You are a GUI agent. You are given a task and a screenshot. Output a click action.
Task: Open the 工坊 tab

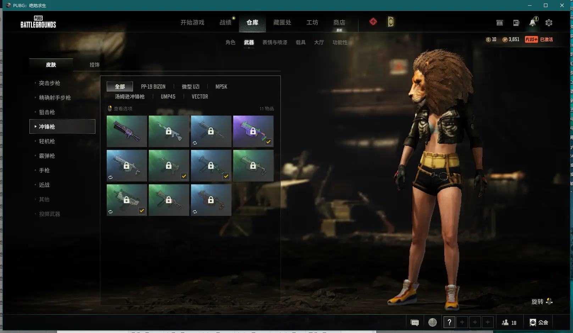coord(312,22)
